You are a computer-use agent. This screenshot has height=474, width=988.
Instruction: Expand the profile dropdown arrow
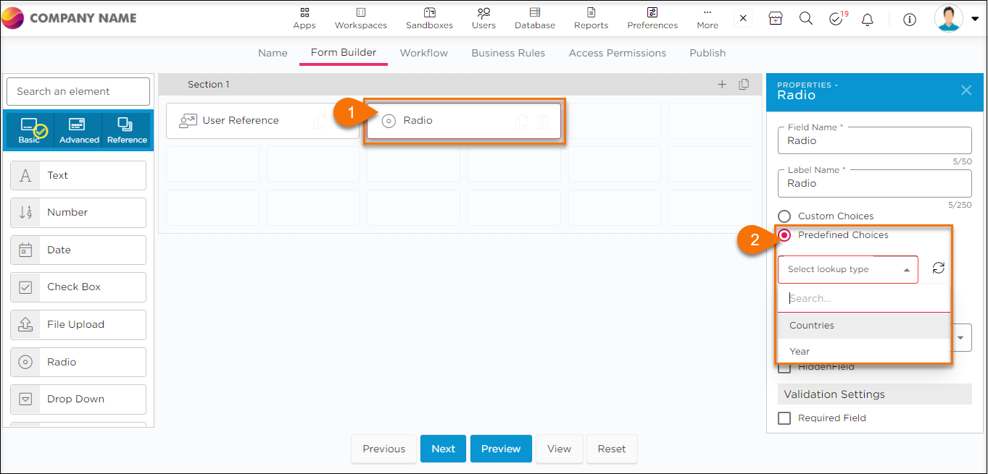974,20
